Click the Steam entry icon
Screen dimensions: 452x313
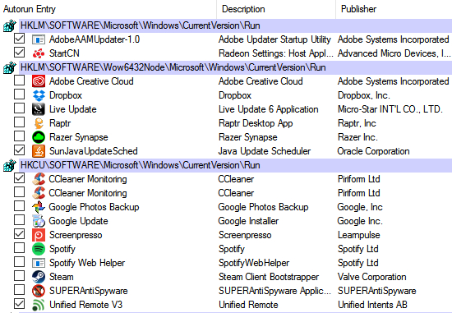pyautogui.click(x=39, y=277)
